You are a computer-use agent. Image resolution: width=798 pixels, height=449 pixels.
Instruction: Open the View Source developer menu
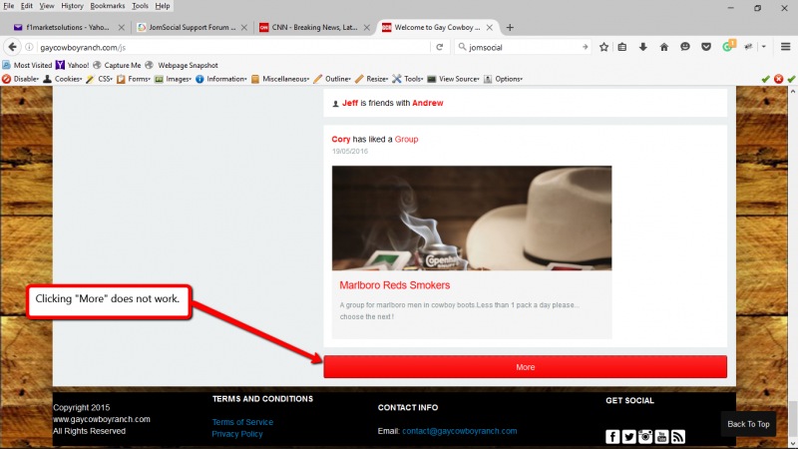454,79
